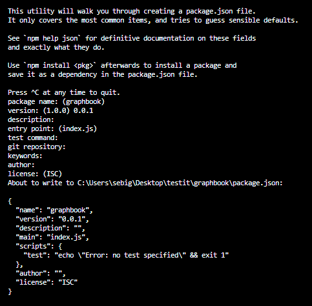The height and width of the screenshot is (306, 312).
Task: Click the 'npm install <pkg>' command text
Action: pyautogui.click(x=60, y=65)
